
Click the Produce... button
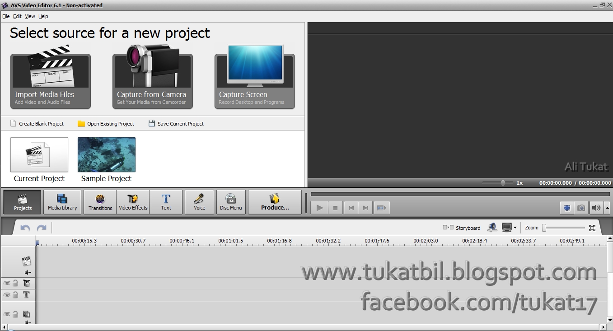coord(275,202)
